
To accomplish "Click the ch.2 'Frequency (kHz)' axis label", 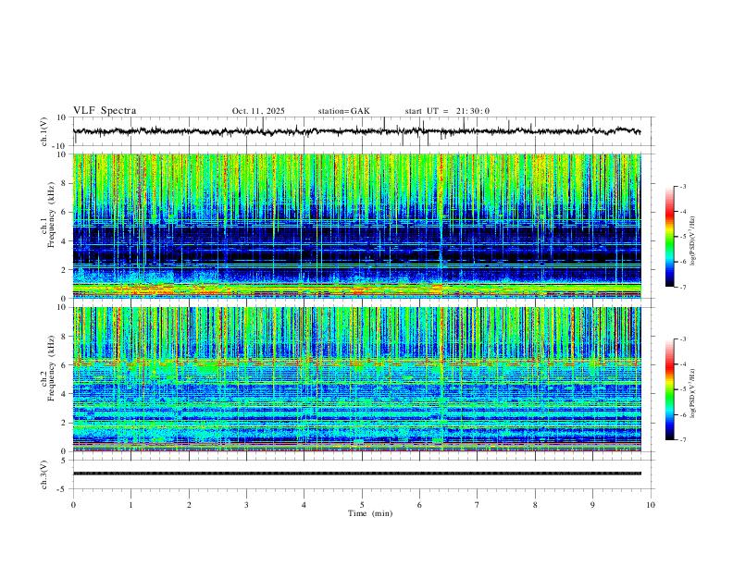I will (52, 367).
